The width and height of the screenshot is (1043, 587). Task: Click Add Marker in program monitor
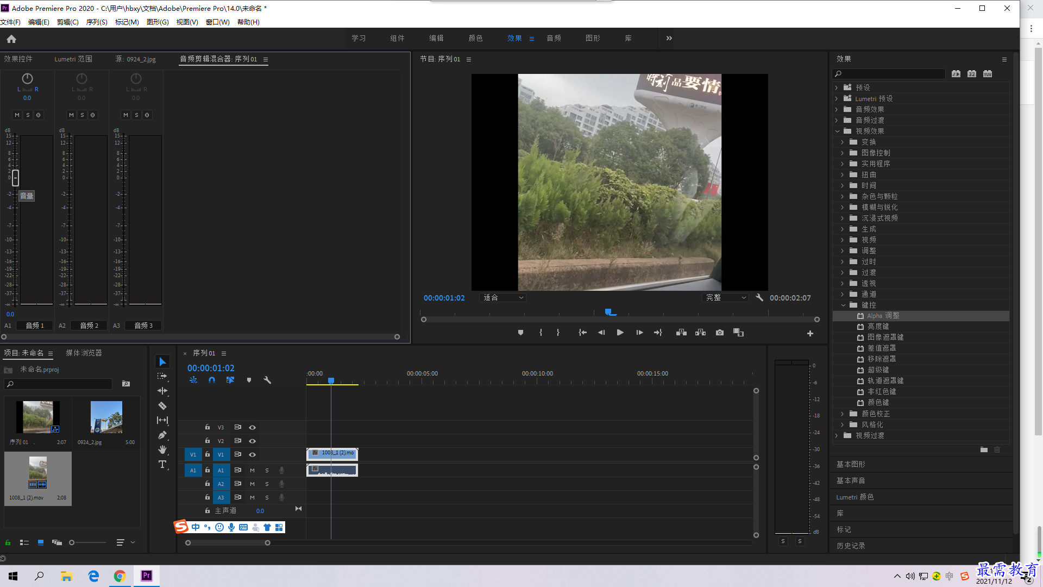[520, 333]
